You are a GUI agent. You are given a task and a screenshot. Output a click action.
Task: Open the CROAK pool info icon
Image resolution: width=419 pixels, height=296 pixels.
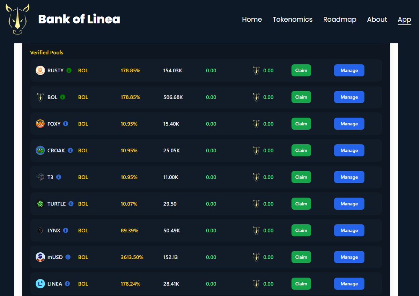tap(70, 150)
